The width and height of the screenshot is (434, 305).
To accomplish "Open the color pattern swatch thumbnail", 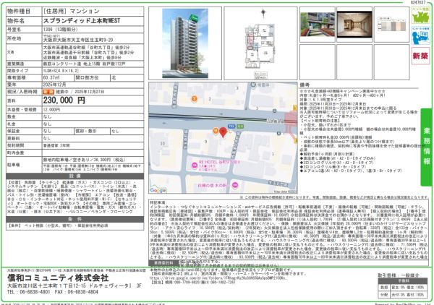I will (x=391, y=25).
